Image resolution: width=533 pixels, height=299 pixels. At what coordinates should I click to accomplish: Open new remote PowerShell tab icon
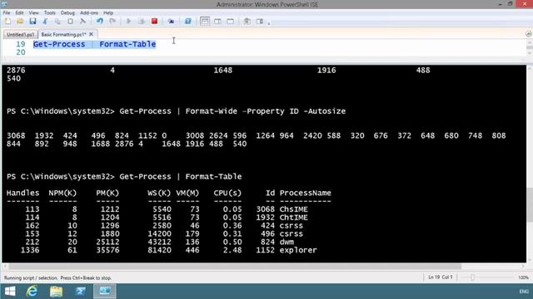pos(171,22)
